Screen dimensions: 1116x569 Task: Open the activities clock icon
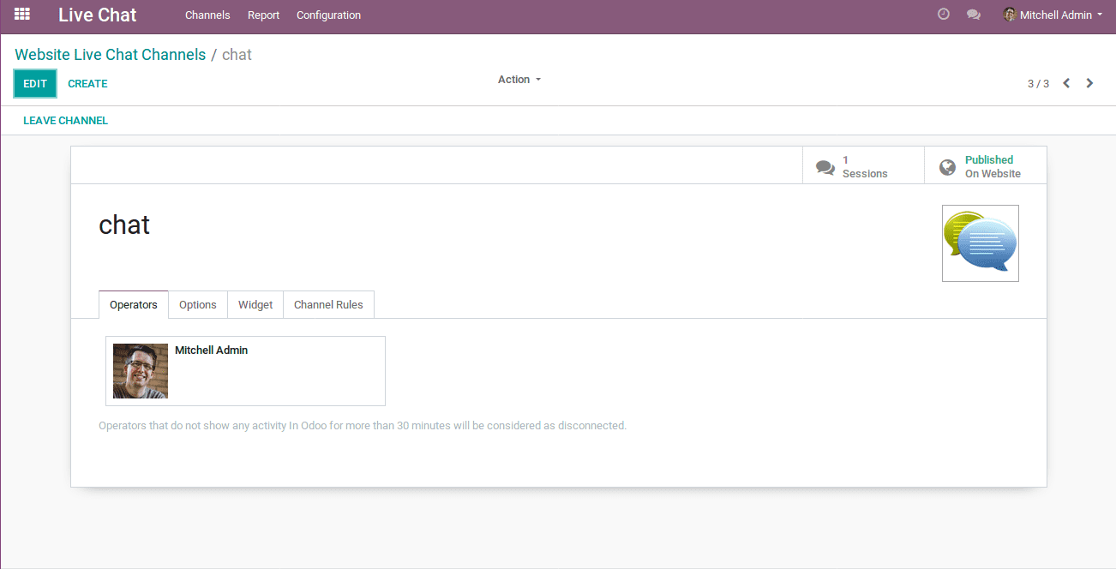944,15
